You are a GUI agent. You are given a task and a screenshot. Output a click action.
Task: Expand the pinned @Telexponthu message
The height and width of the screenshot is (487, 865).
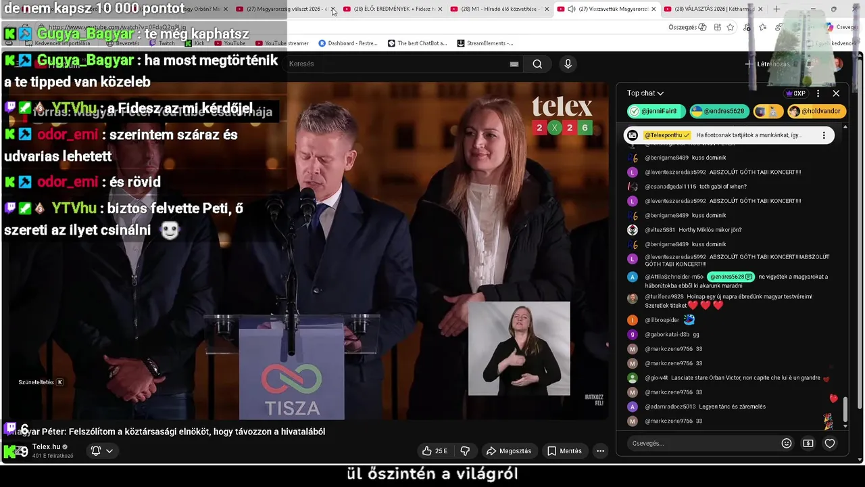click(x=728, y=135)
